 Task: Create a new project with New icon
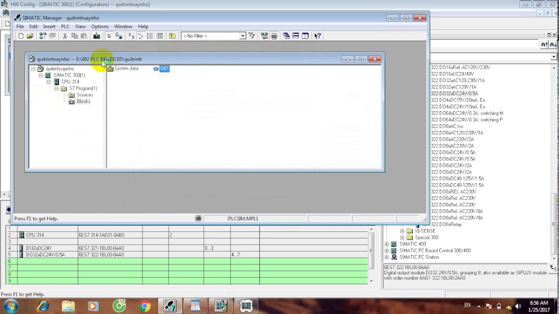pos(21,36)
